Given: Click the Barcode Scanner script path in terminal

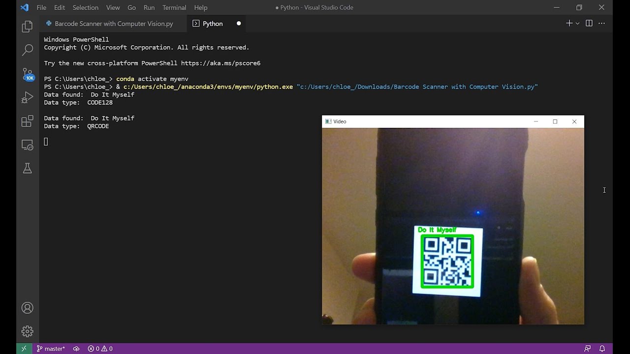Looking at the screenshot, I should (417, 87).
